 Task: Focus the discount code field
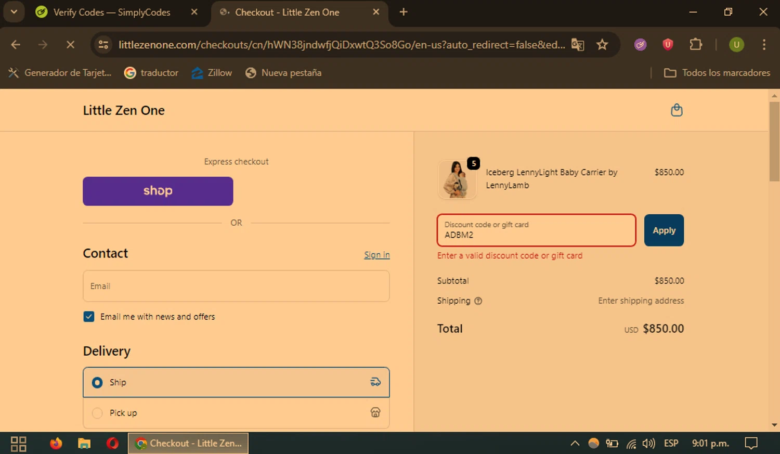tap(536, 230)
